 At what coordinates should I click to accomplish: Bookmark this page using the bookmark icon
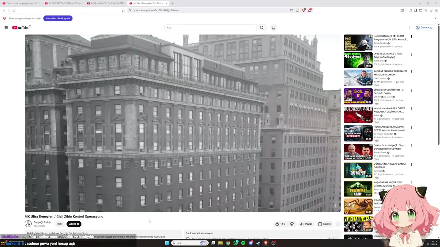[x=123, y=10]
